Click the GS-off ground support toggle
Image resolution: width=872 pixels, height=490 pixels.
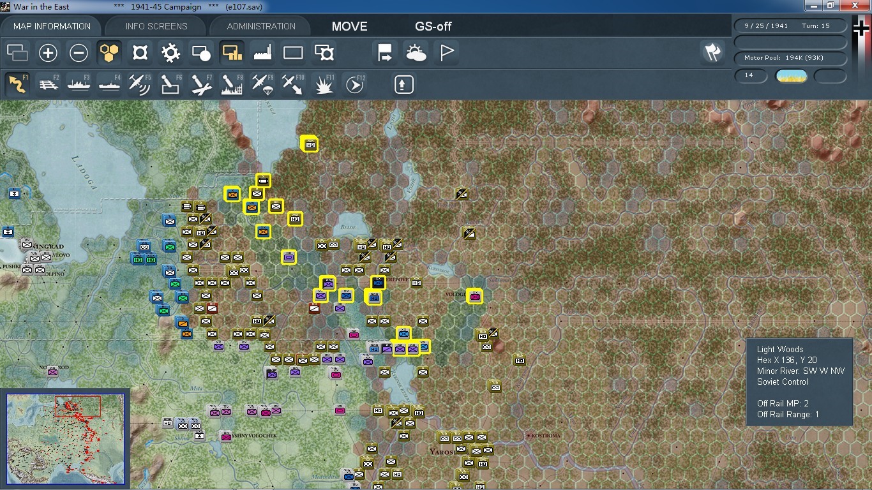tap(433, 26)
